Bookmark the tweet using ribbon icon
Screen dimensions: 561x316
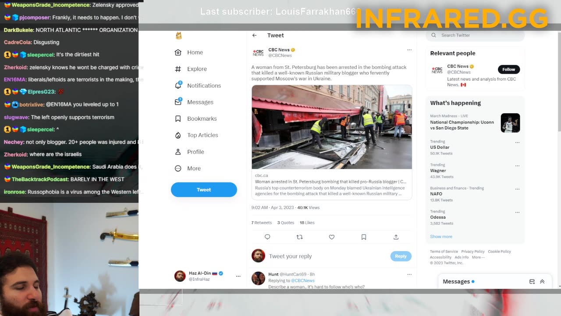click(x=364, y=237)
